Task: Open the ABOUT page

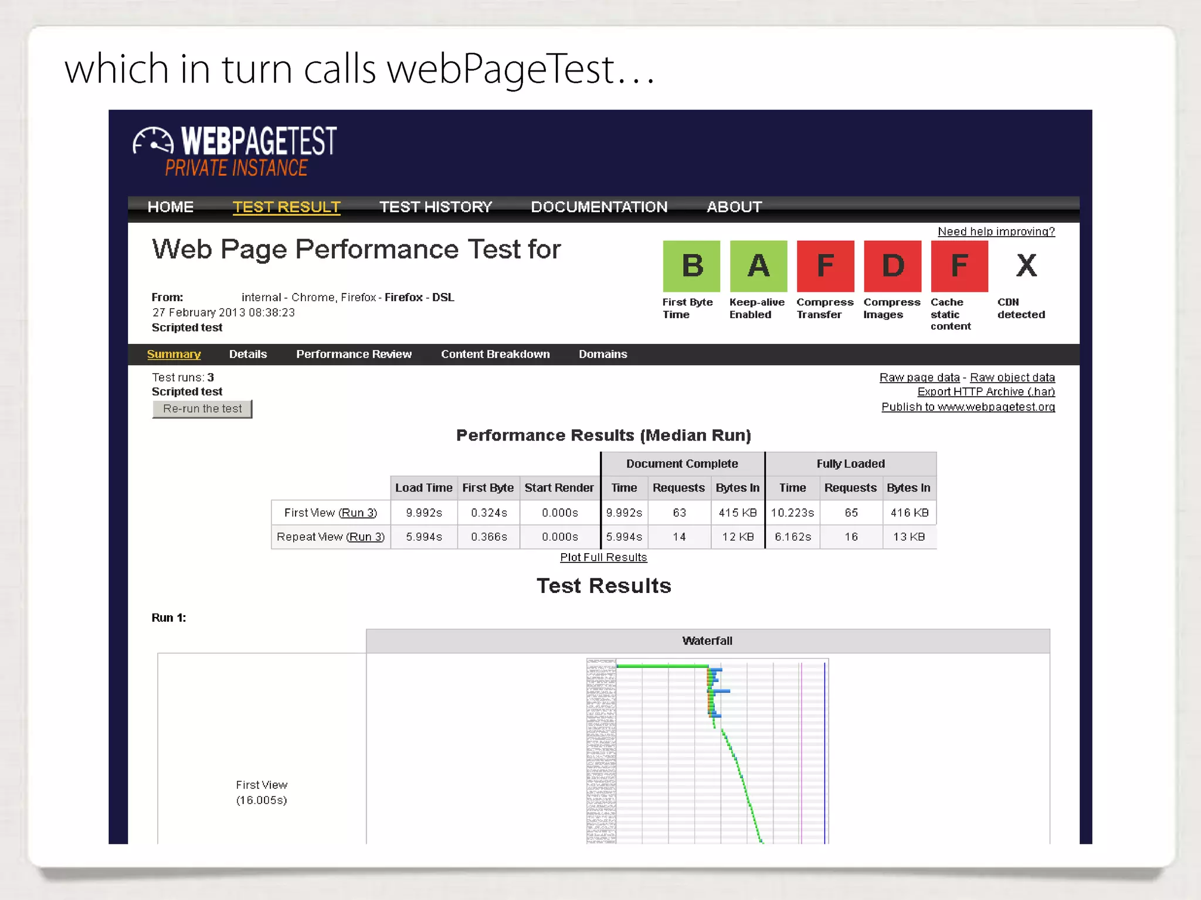Action: coord(734,207)
